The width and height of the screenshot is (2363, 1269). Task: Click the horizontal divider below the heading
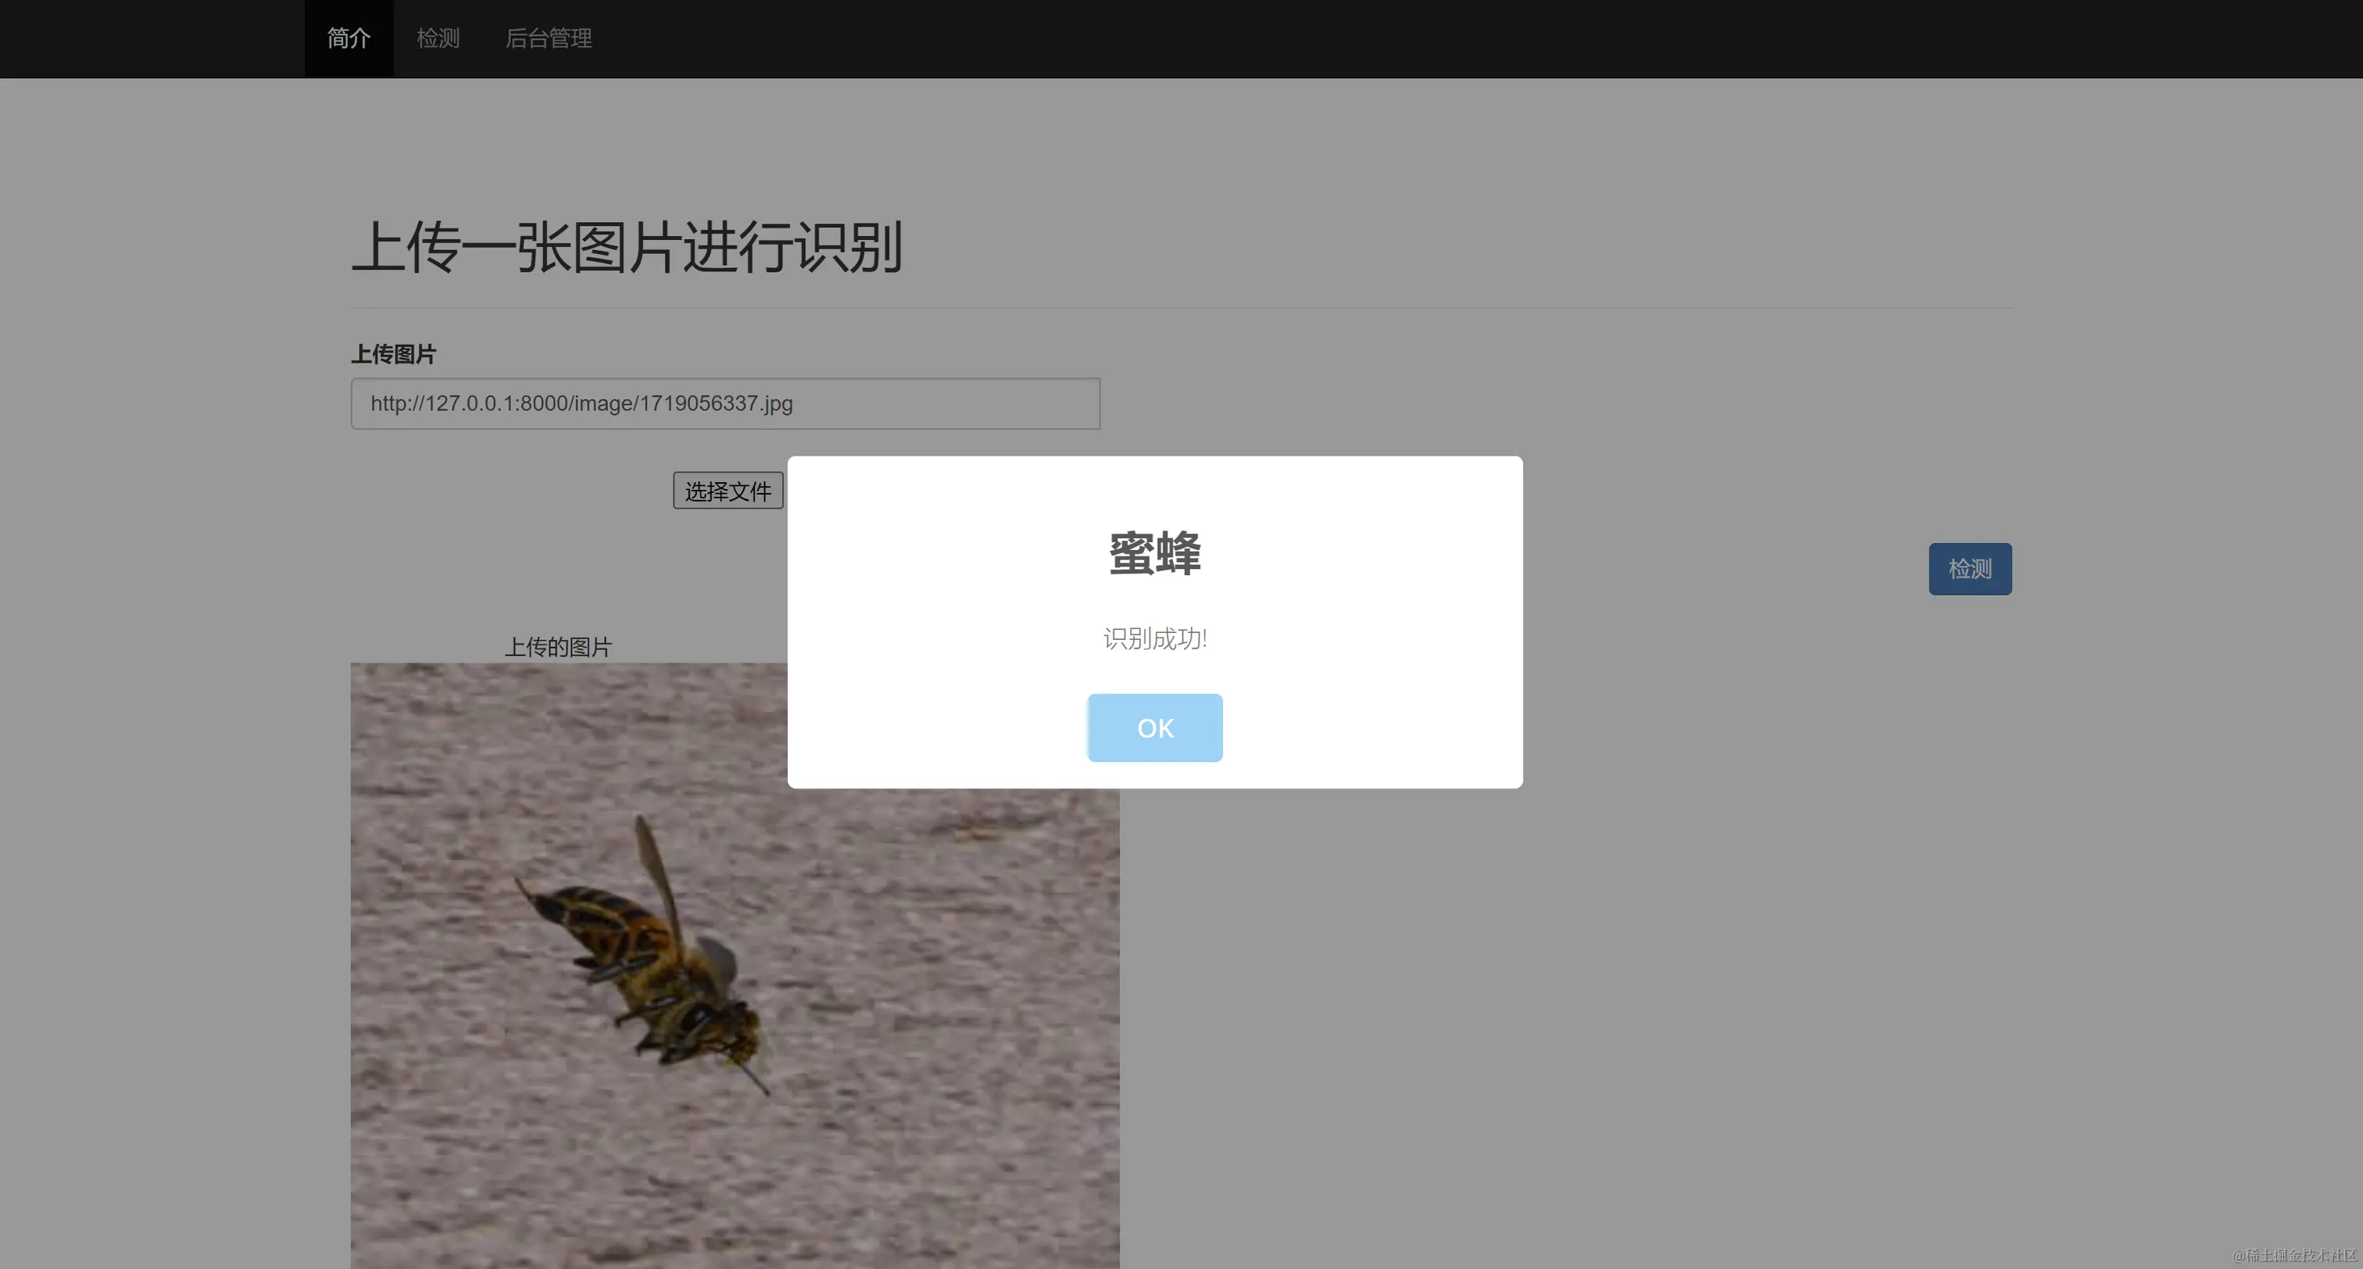(x=1181, y=307)
